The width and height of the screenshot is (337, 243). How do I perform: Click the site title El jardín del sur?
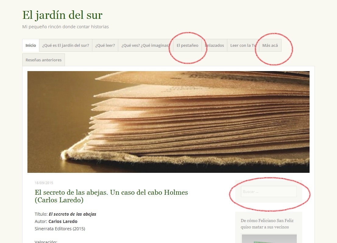click(62, 15)
